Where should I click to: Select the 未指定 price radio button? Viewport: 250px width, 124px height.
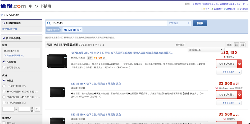pos(4,80)
